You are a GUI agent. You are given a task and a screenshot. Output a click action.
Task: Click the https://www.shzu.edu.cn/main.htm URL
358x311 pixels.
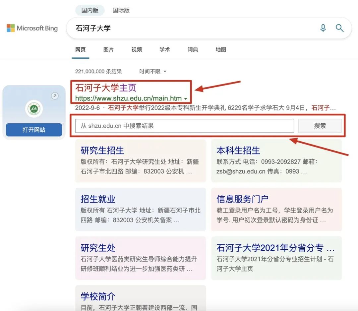[x=128, y=98]
